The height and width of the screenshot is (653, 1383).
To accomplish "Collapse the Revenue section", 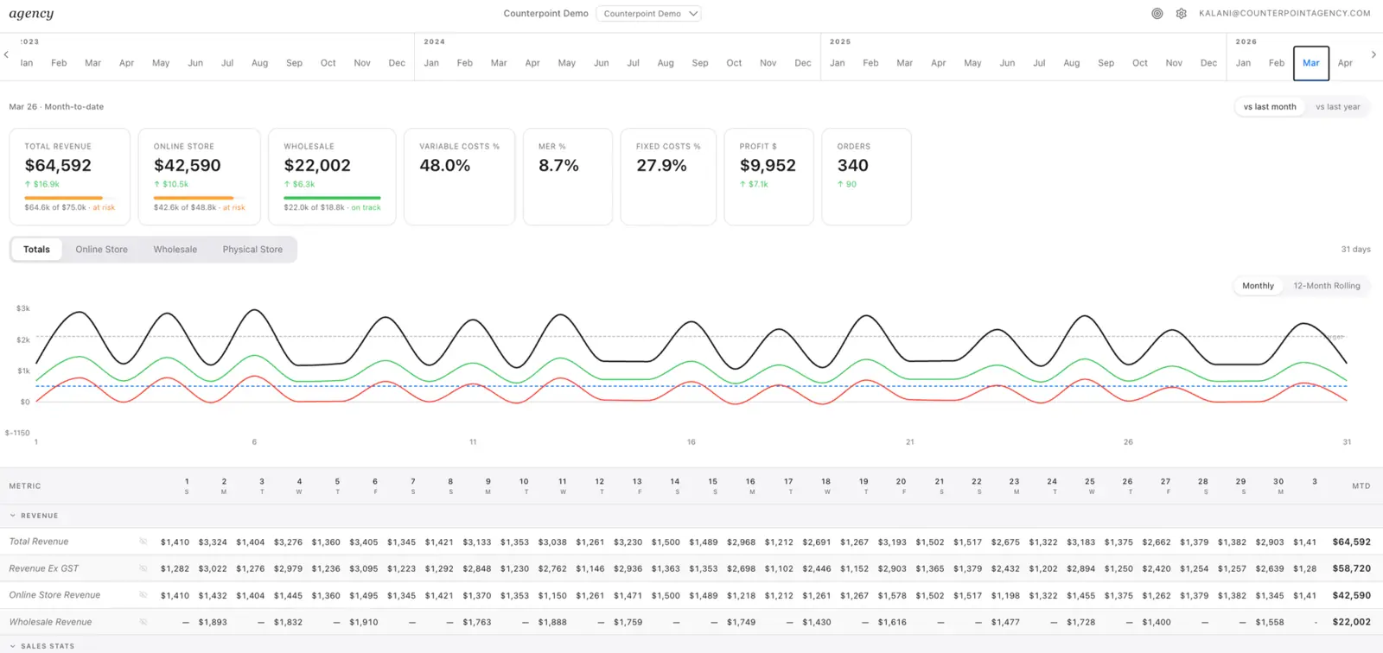I will [x=34, y=516].
